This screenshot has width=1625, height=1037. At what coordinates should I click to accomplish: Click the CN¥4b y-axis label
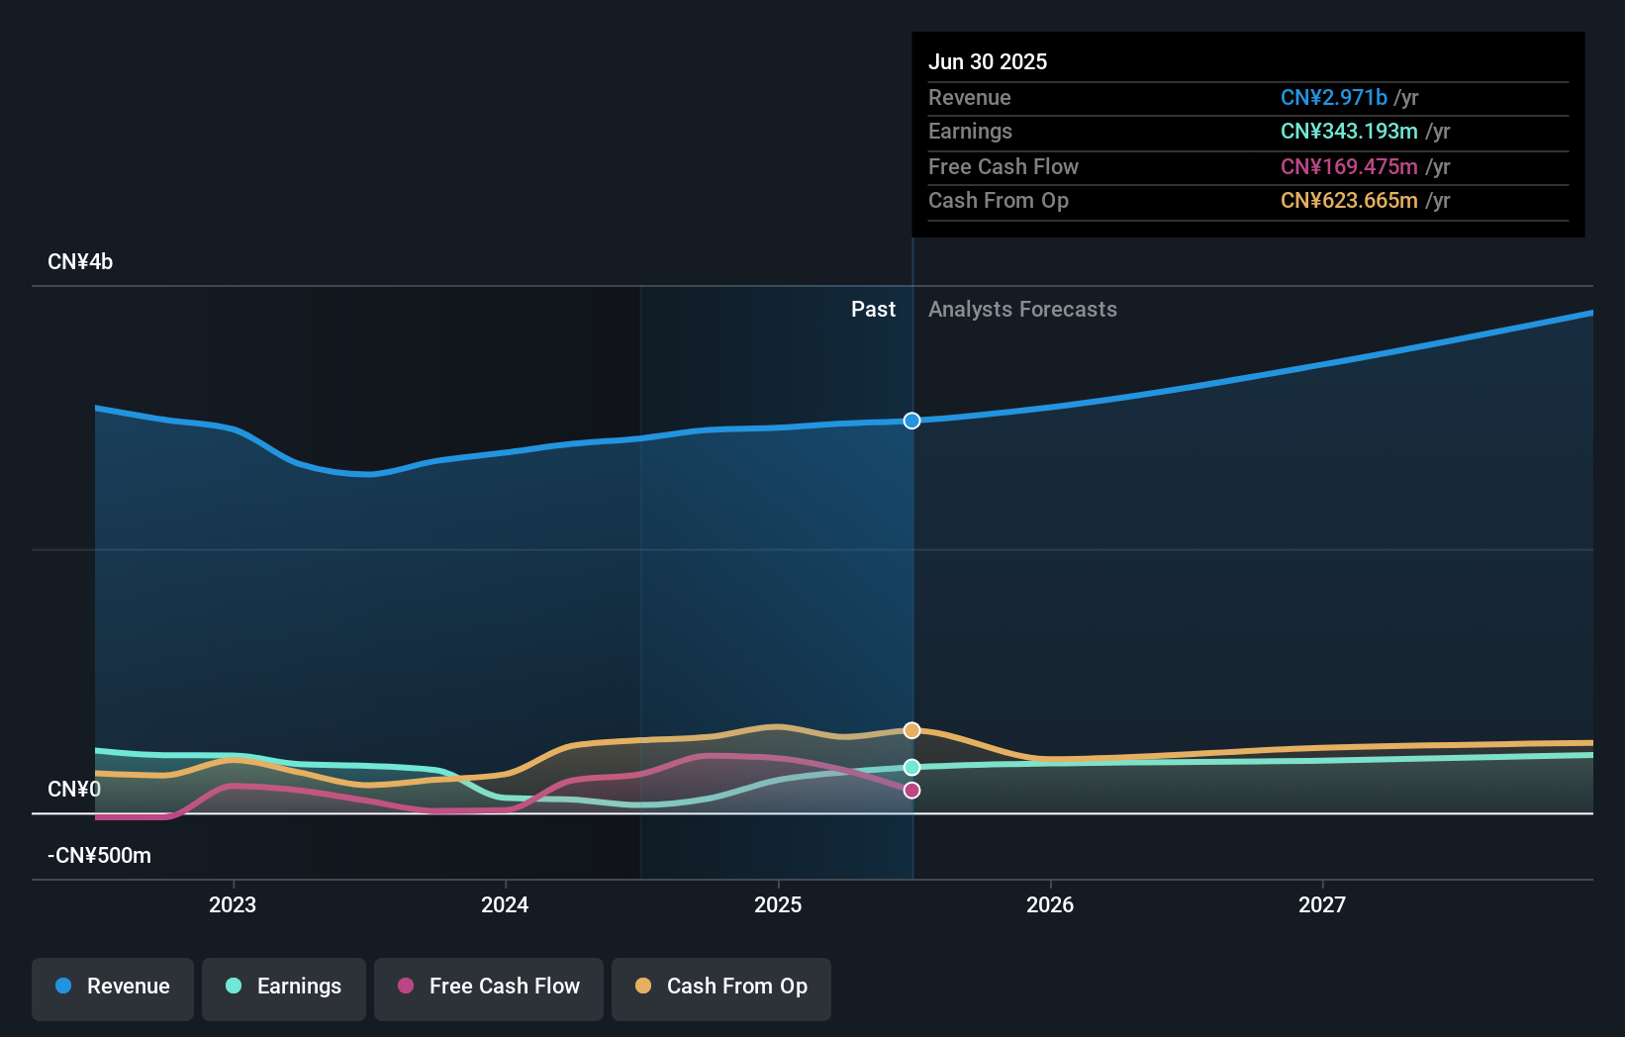80,262
